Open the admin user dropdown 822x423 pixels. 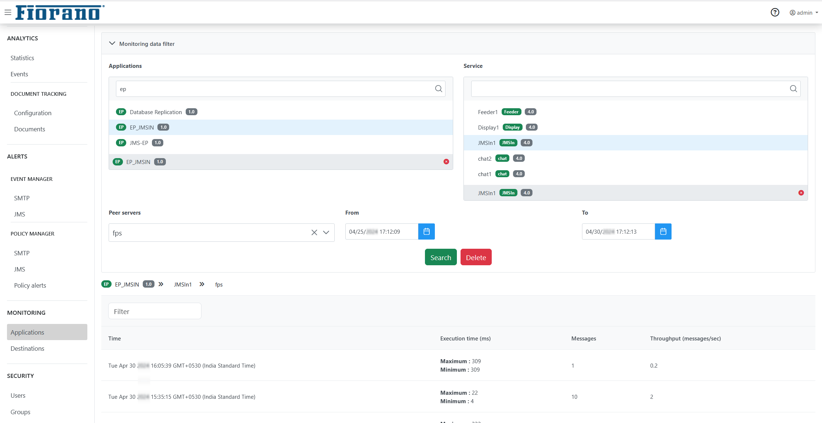804,13
